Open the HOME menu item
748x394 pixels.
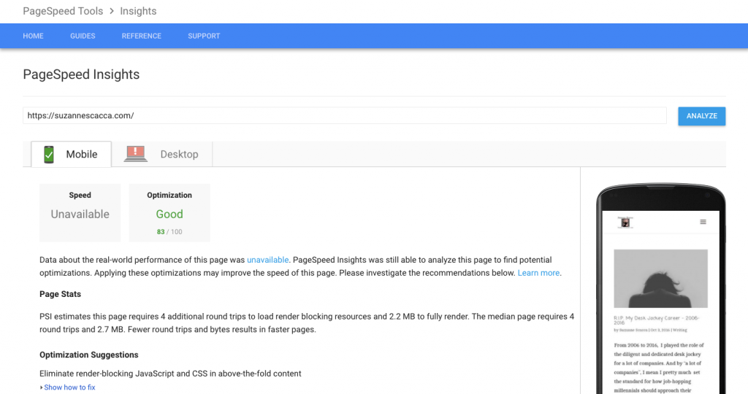pos(33,36)
